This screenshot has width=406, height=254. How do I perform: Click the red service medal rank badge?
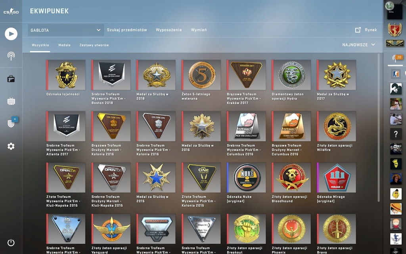(395, 30)
